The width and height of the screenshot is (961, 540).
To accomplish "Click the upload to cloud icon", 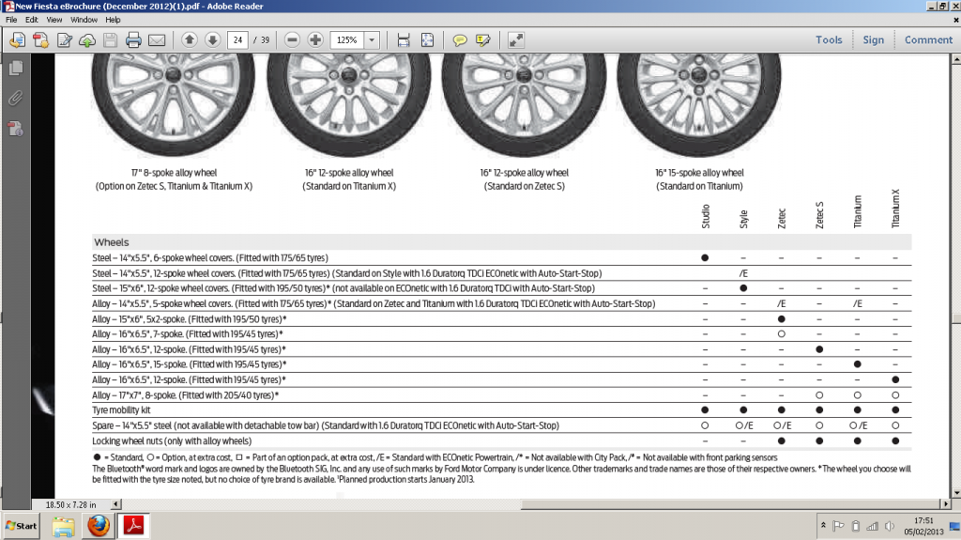I will click(x=87, y=40).
